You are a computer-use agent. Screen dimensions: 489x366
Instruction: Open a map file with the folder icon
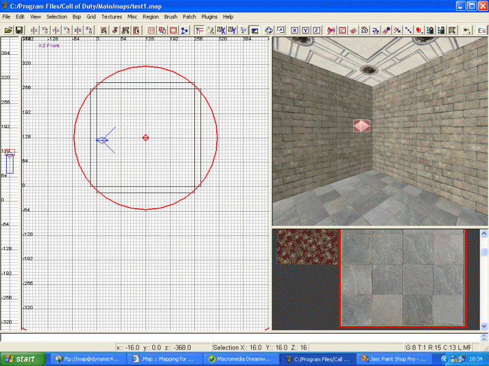pyautogui.click(x=9, y=30)
